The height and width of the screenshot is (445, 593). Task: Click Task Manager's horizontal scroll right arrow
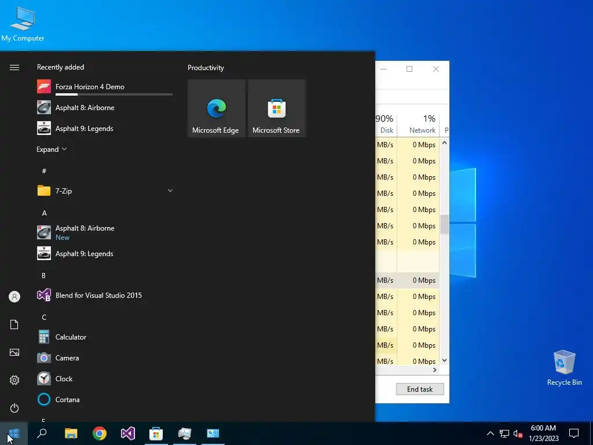[435, 370]
